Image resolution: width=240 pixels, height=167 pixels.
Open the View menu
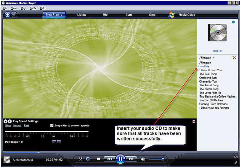click(14, 8)
